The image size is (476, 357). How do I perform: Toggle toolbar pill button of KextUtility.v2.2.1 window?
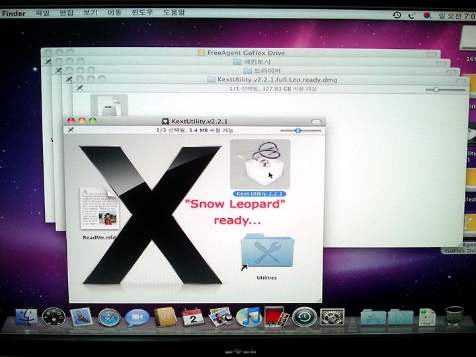316,122
